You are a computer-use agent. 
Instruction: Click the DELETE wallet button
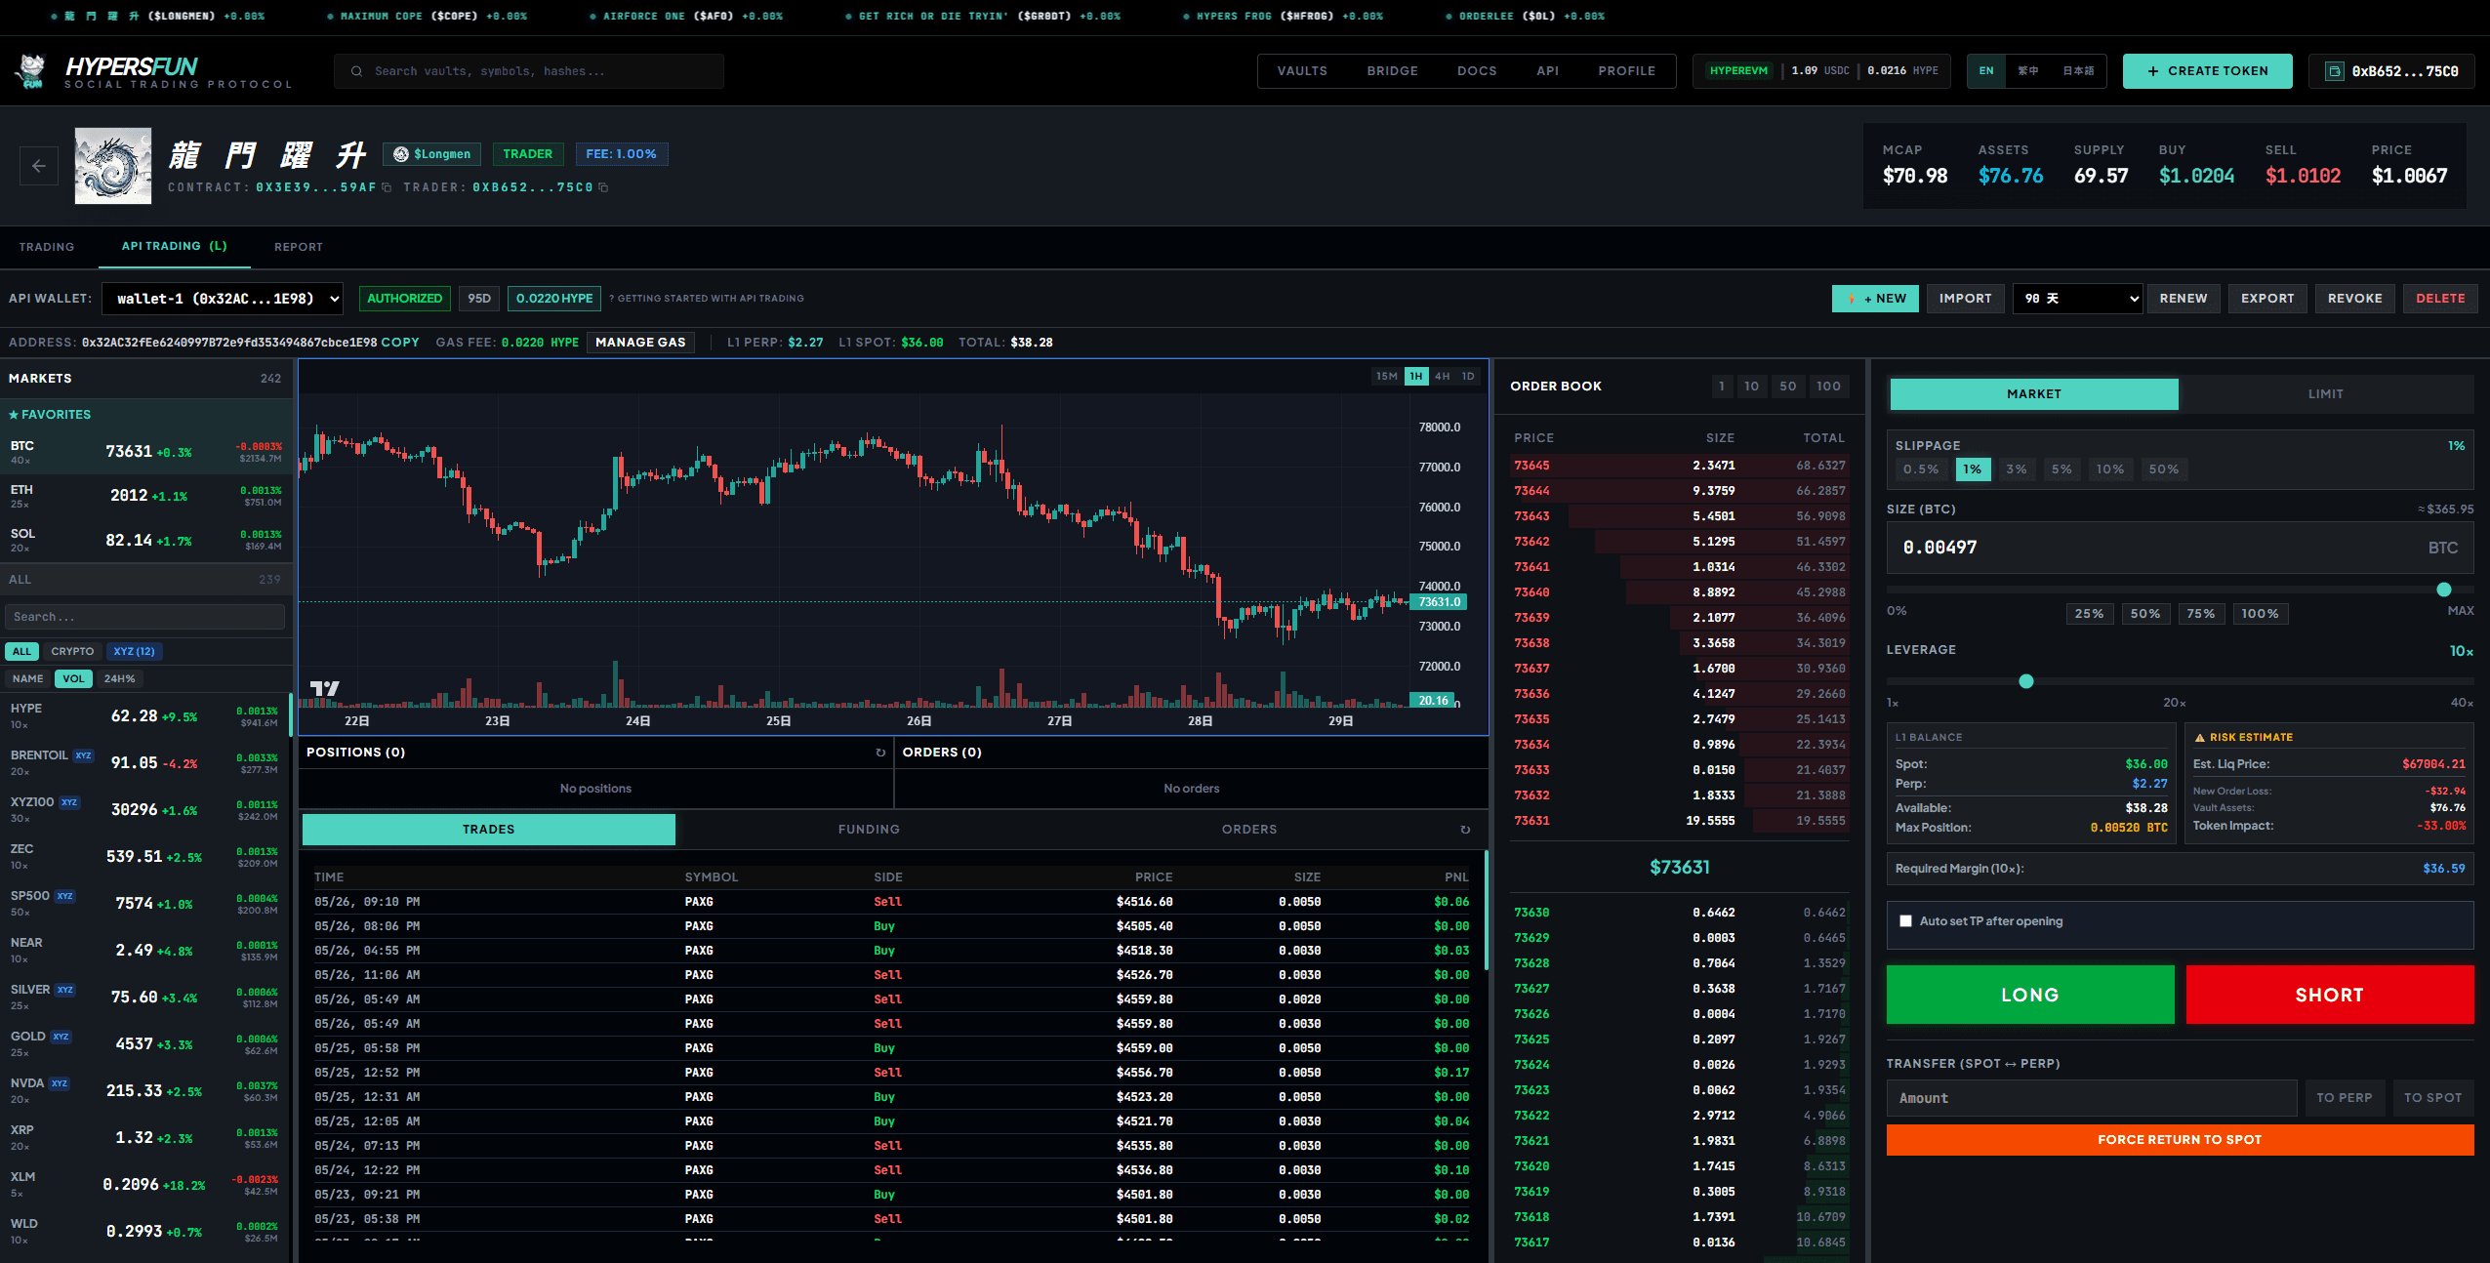pyautogui.click(x=2440, y=299)
